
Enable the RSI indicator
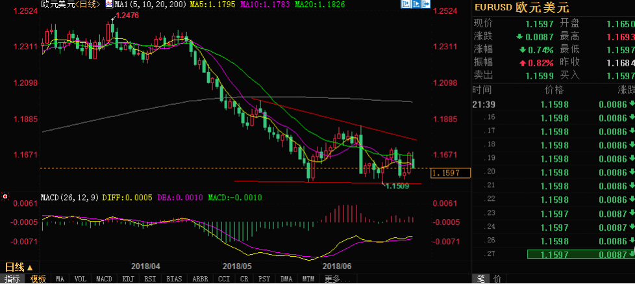[x=151, y=279]
